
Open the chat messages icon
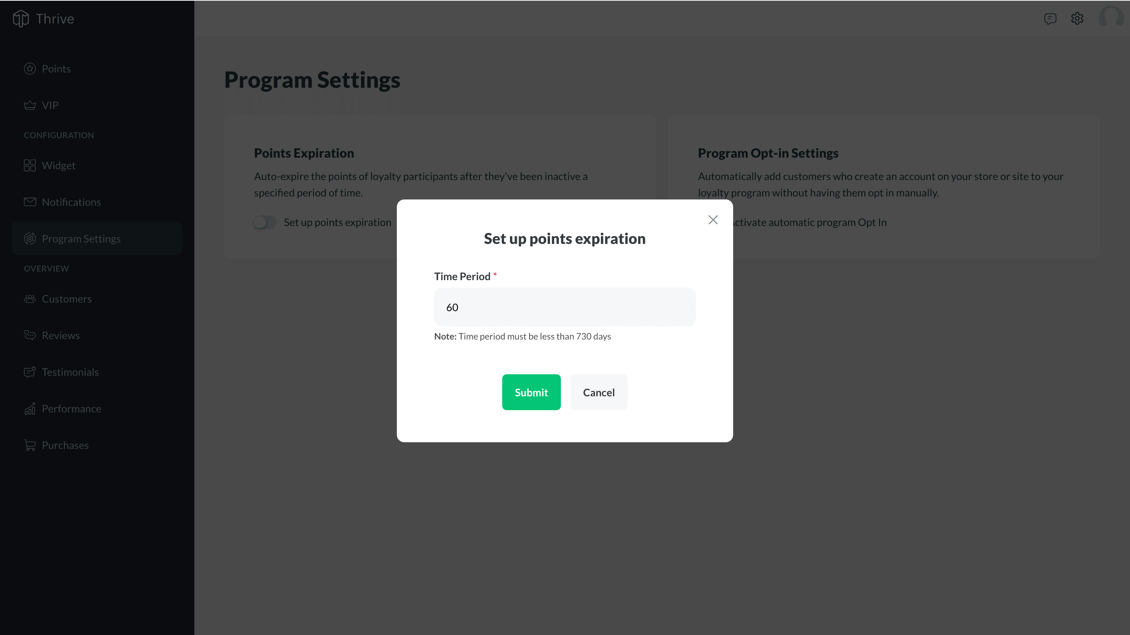click(1050, 18)
